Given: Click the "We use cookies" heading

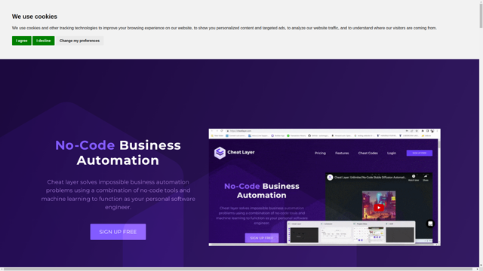Looking at the screenshot, I should [35, 17].
